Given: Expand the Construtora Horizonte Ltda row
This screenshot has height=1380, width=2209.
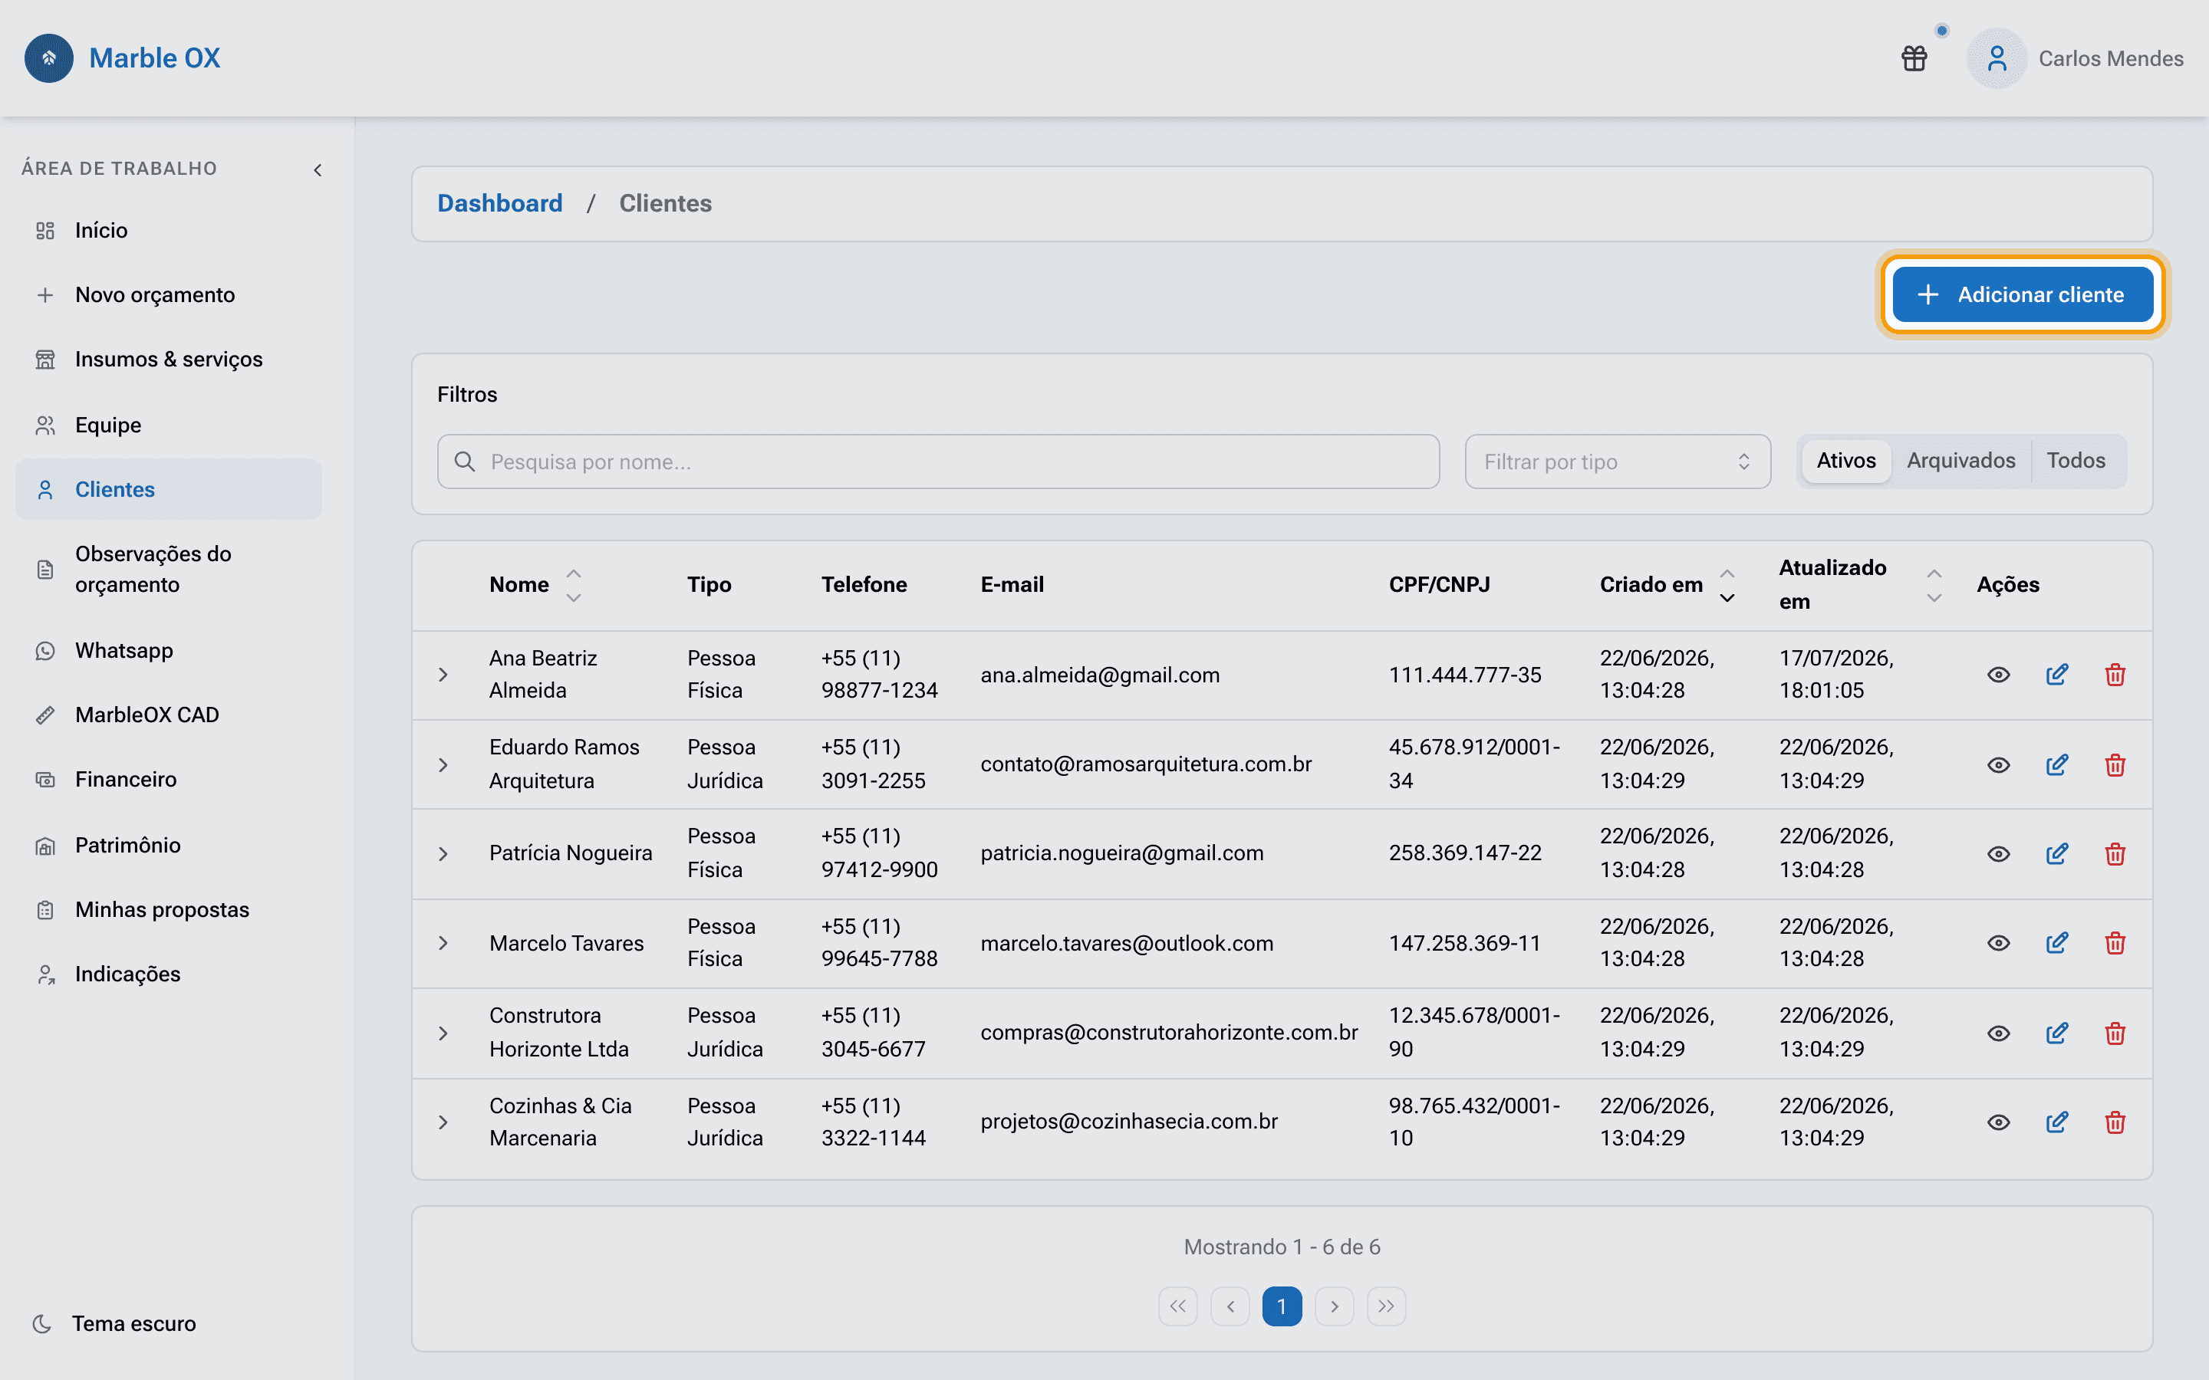Looking at the screenshot, I should pos(443,1033).
